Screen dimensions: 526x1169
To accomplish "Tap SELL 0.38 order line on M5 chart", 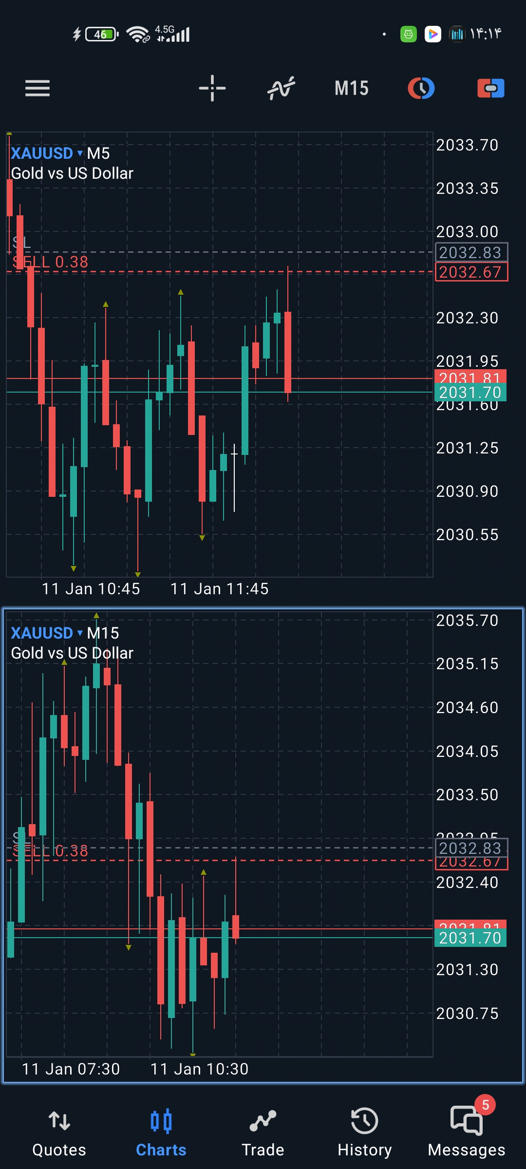I will click(x=51, y=263).
